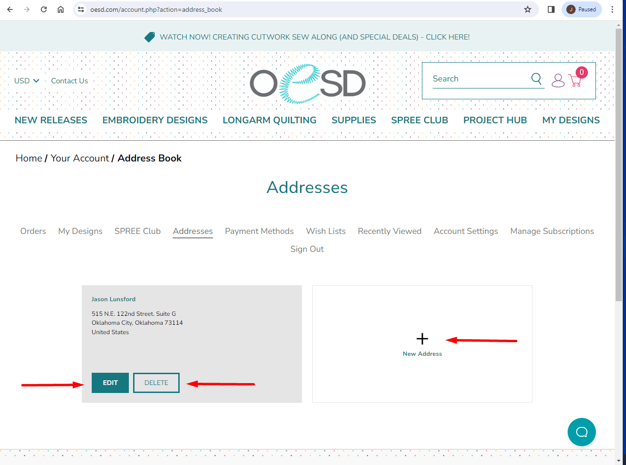Expand the USD currency dropdown
The height and width of the screenshot is (465, 626).
[x=27, y=81]
